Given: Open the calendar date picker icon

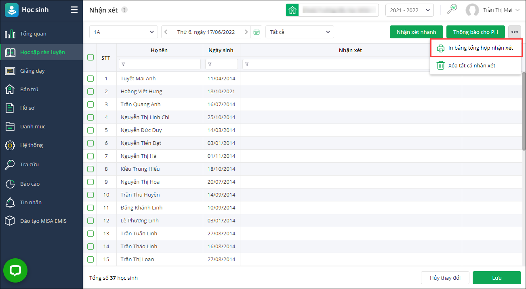Looking at the screenshot, I should (256, 32).
